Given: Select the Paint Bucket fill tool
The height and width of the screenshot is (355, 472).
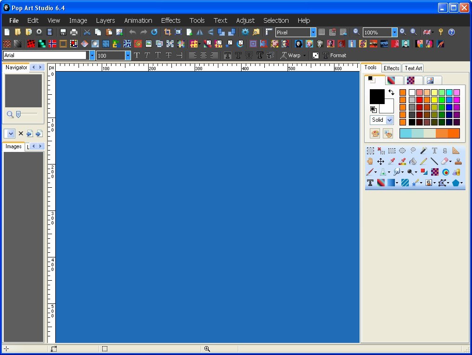Looking at the screenshot, I should point(413,161).
